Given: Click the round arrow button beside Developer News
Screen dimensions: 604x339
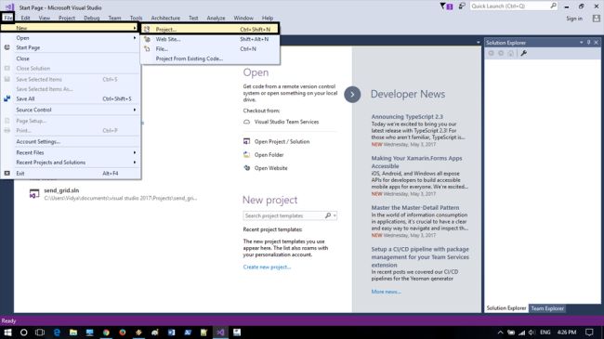Looking at the screenshot, I should 352,95.
